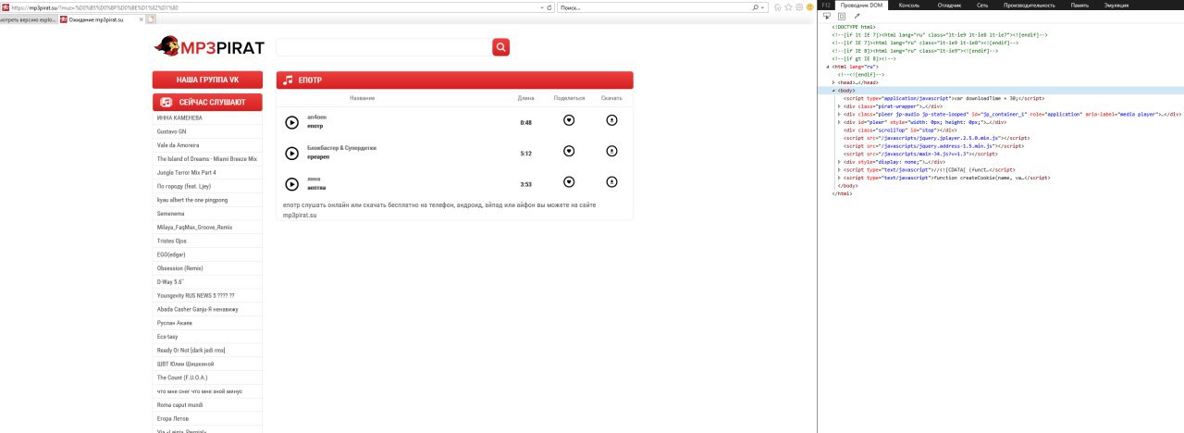Click the "СЕЙЧАС СЛУШАЮТ" button
The image size is (1184, 433).
207,103
